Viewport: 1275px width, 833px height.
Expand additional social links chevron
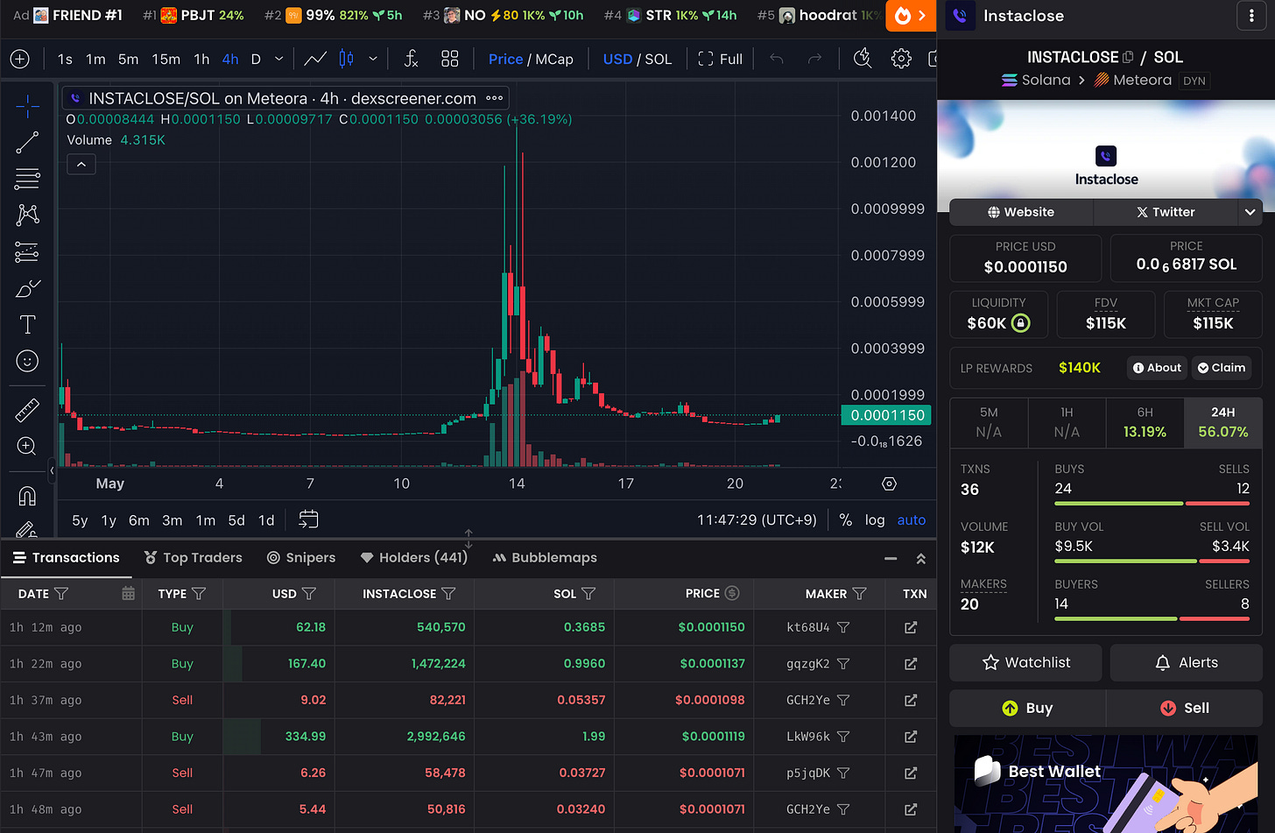click(x=1250, y=212)
